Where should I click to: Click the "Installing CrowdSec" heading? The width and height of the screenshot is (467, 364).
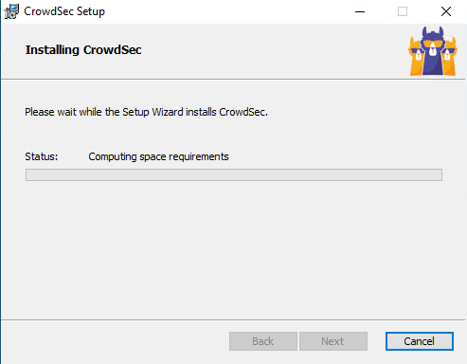click(x=83, y=50)
